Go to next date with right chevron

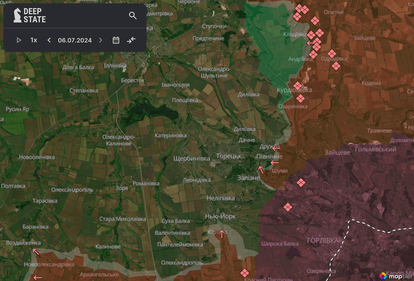pyautogui.click(x=101, y=40)
